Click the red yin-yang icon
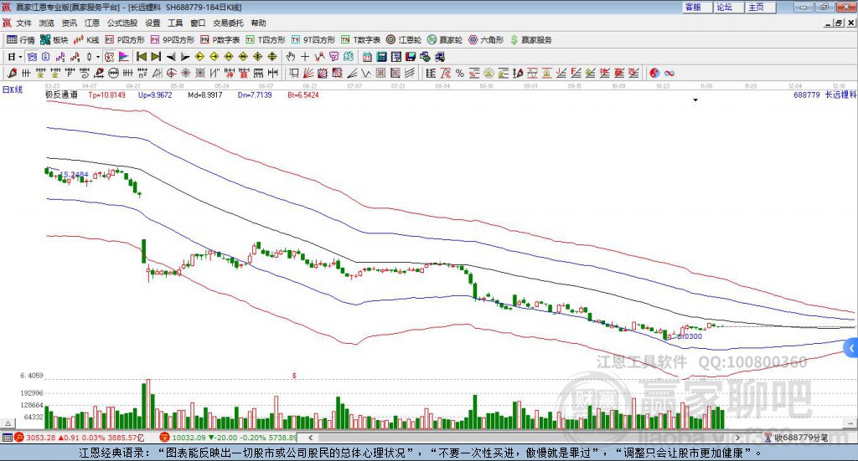 click(x=654, y=73)
